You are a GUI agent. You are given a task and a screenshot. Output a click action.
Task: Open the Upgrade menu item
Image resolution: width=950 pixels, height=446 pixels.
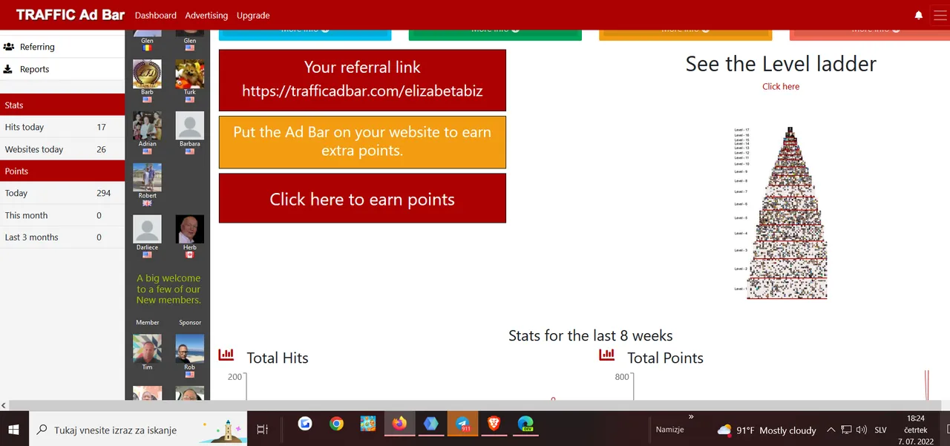253,15
